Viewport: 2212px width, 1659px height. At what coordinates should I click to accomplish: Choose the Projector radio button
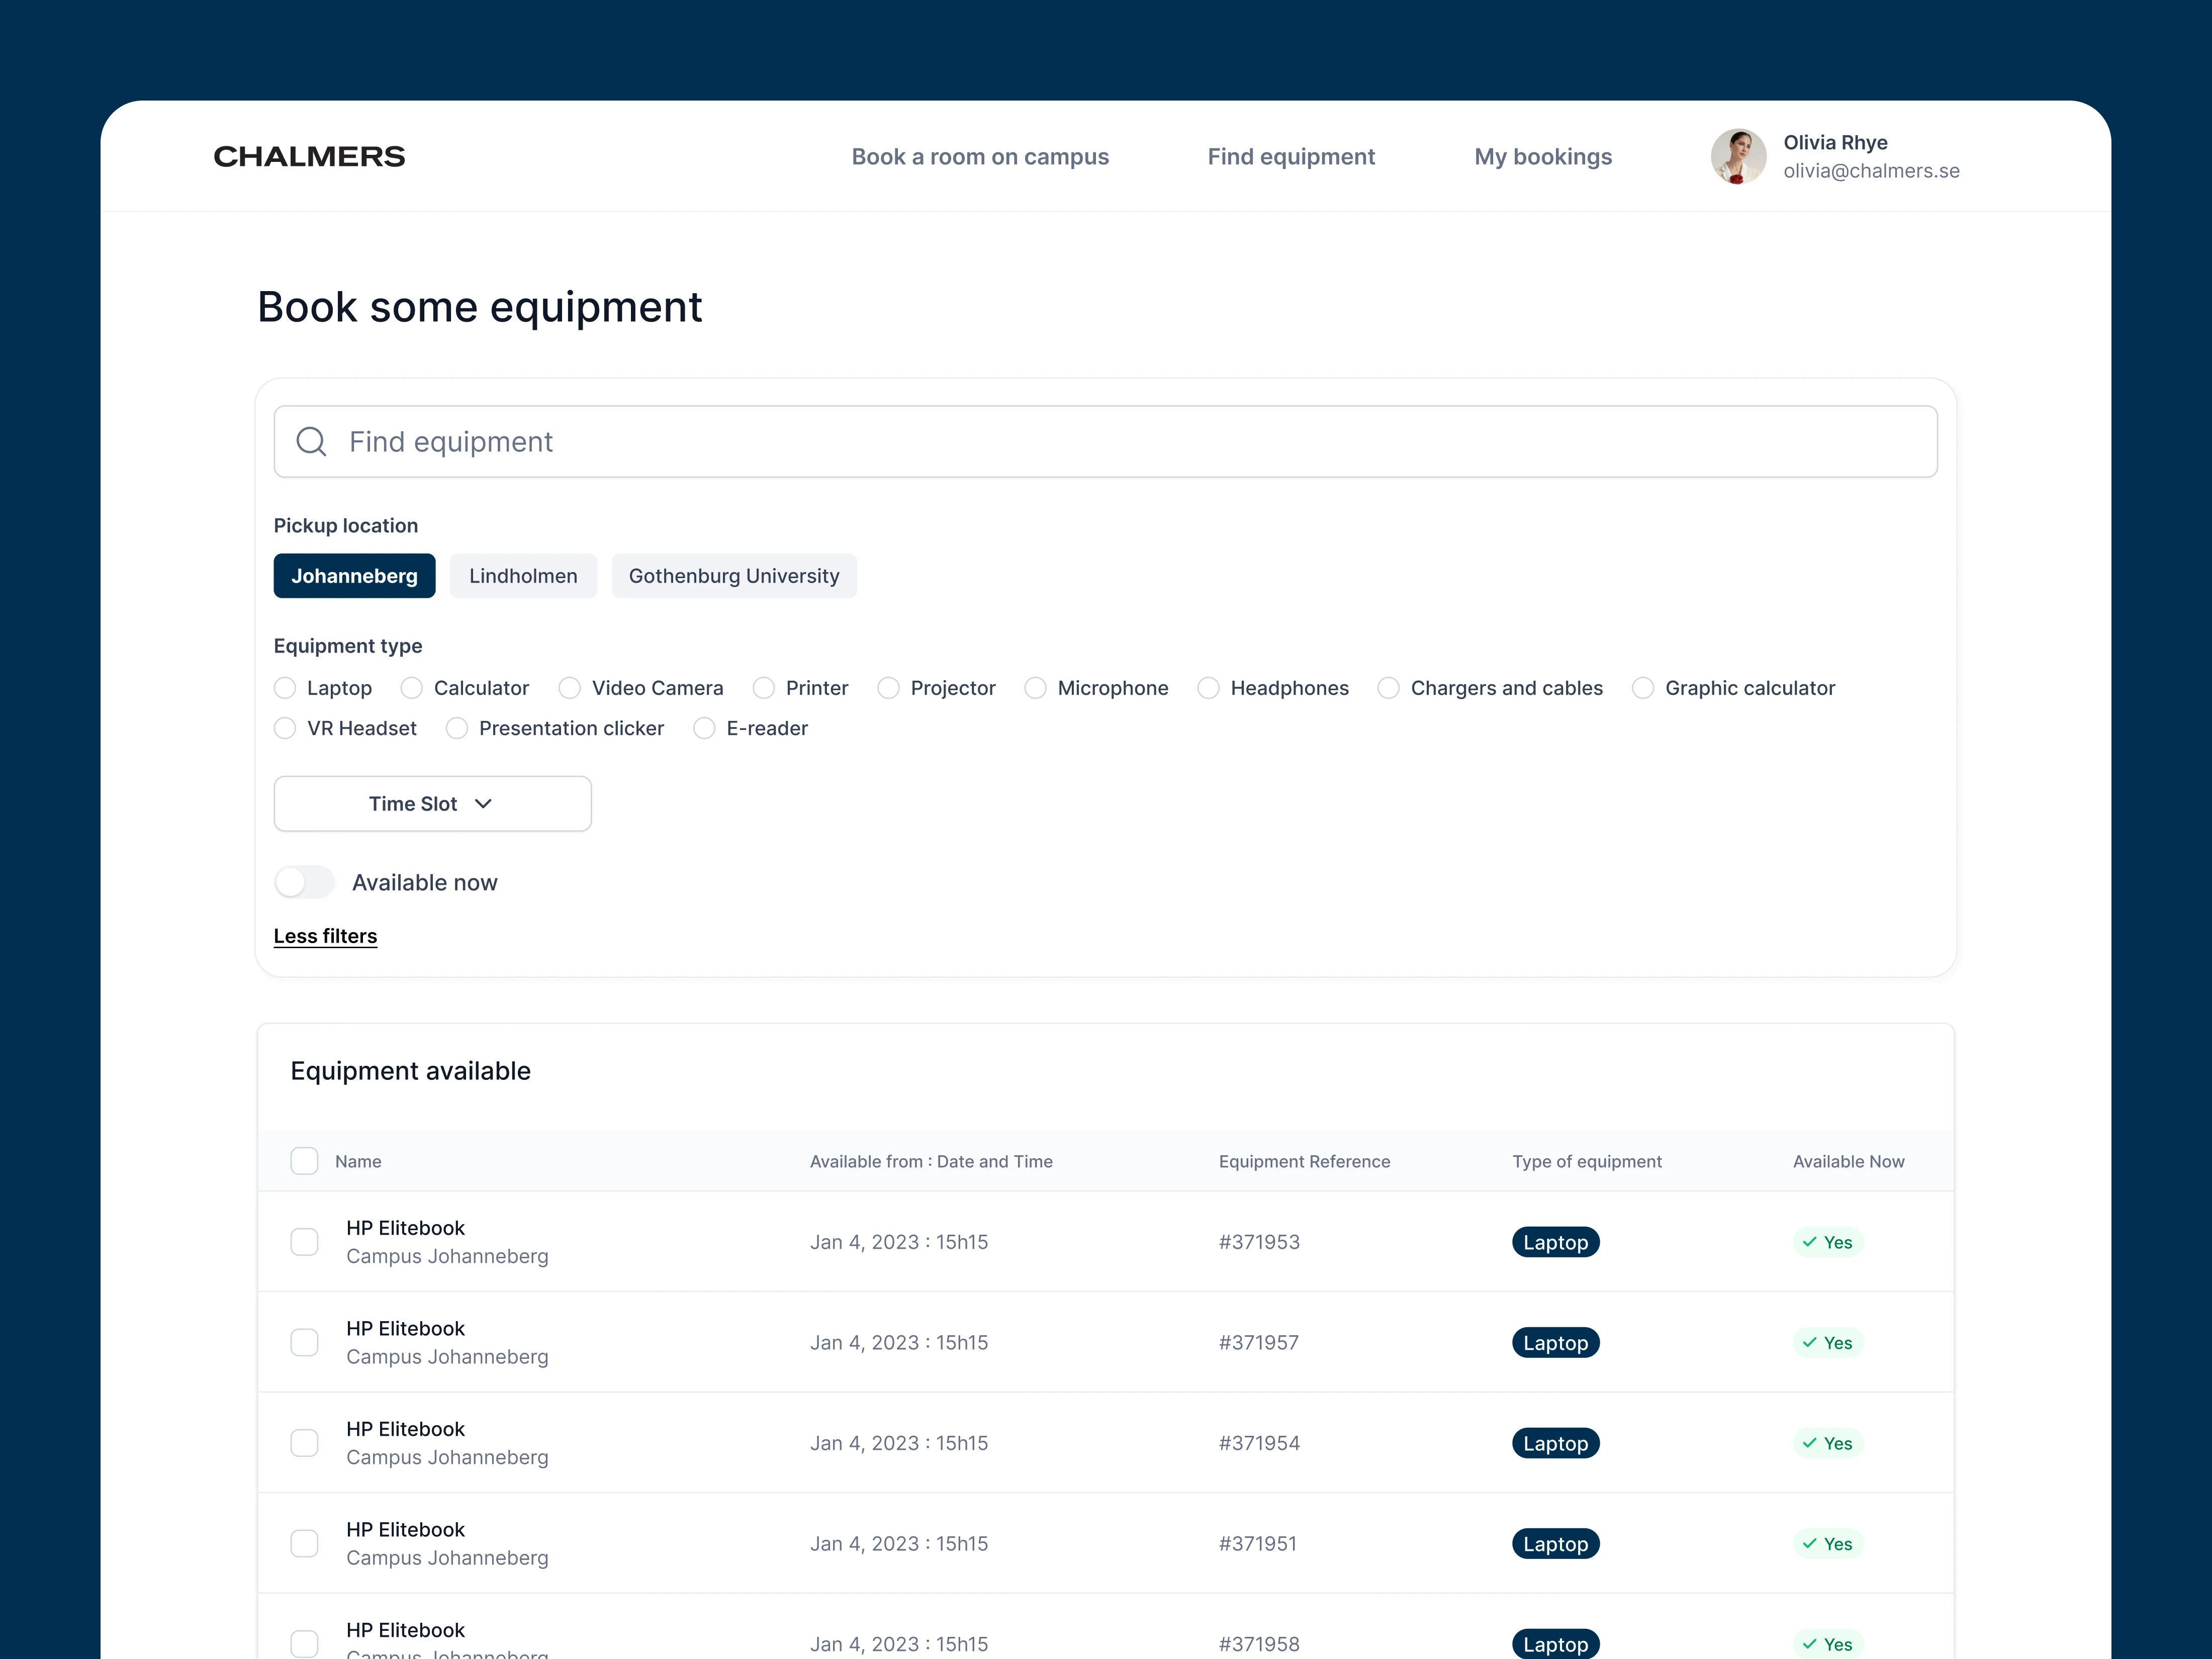(888, 688)
